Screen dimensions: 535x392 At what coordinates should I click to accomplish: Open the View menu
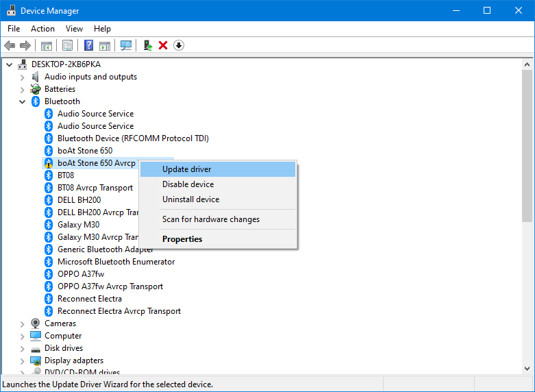pyautogui.click(x=74, y=29)
